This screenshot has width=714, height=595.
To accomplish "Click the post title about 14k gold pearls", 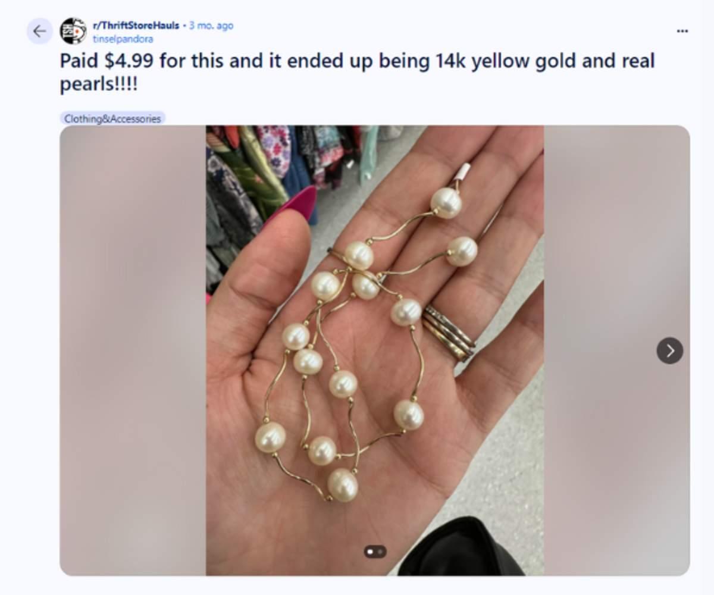I will coord(357,72).
